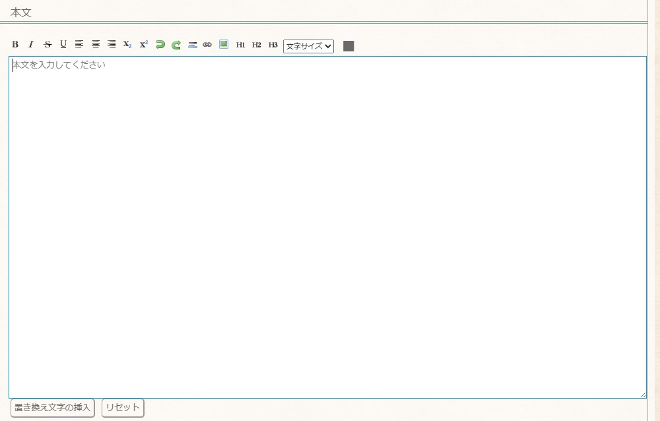The image size is (660, 421).
Task: Open the gray text color swatch
Action: pos(348,46)
